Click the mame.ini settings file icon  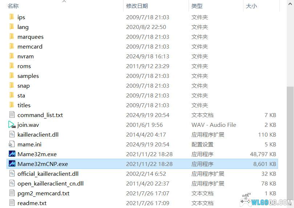pos(12,144)
